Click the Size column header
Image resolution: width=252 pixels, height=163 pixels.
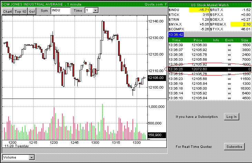click(244, 40)
